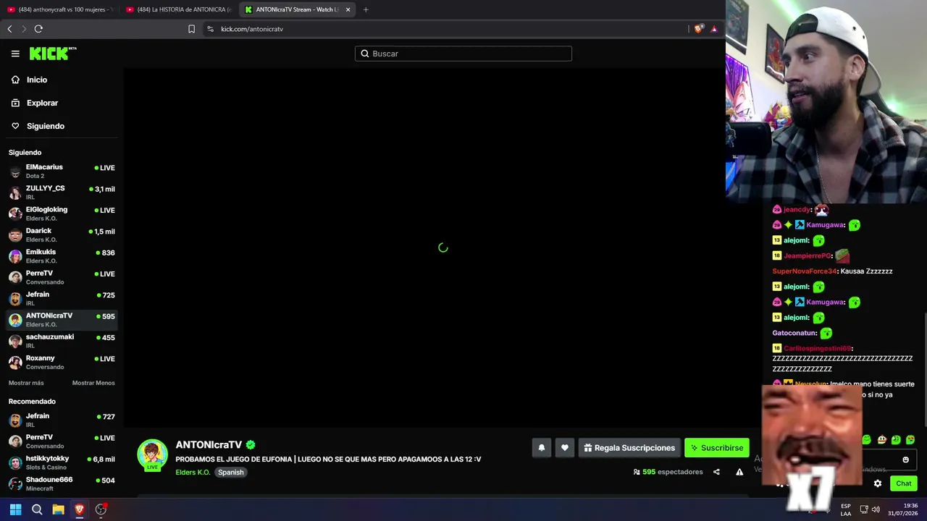Open sachauzumaki channel
This screenshot has height=521, width=927.
pyautogui.click(x=62, y=341)
